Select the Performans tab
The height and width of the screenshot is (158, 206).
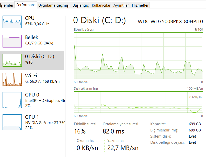26,5
